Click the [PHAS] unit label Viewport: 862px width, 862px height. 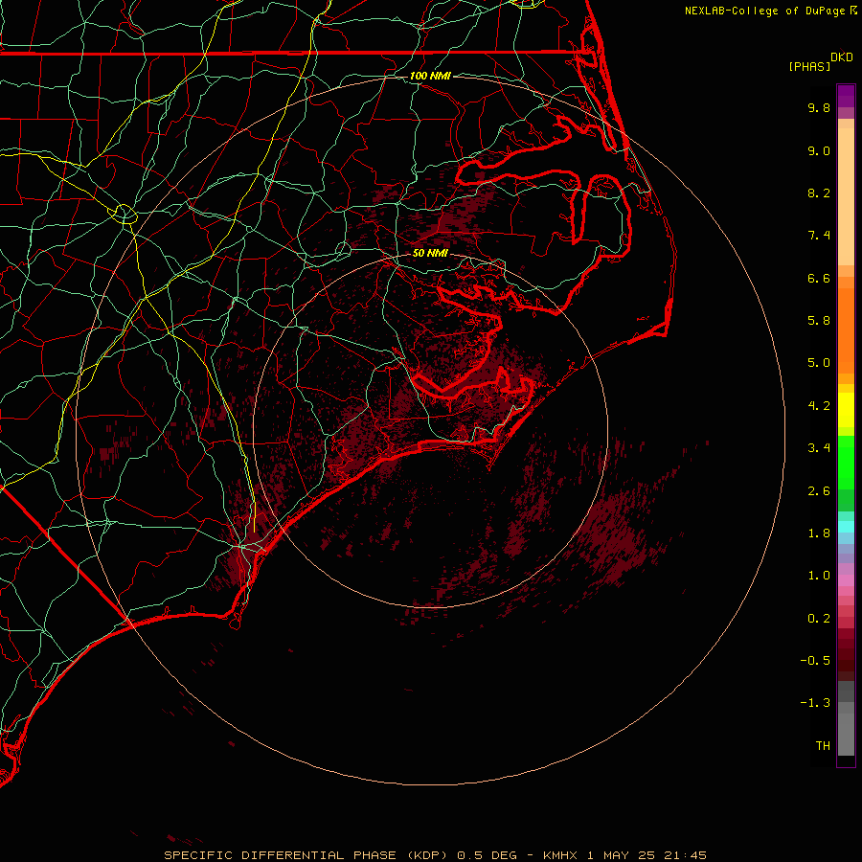click(809, 67)
